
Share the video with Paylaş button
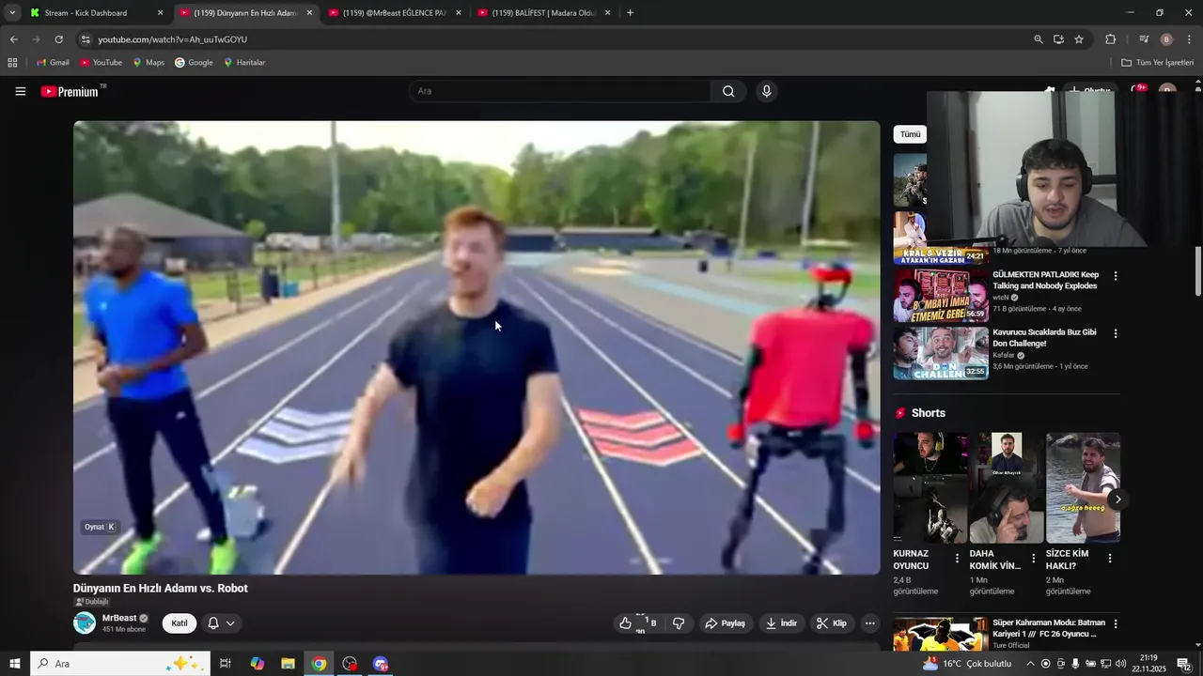(x=726, y=623)
